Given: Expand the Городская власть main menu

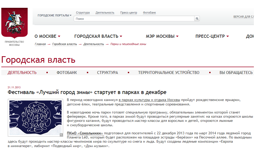Looking at the screenshot, I should coord(98,36).
